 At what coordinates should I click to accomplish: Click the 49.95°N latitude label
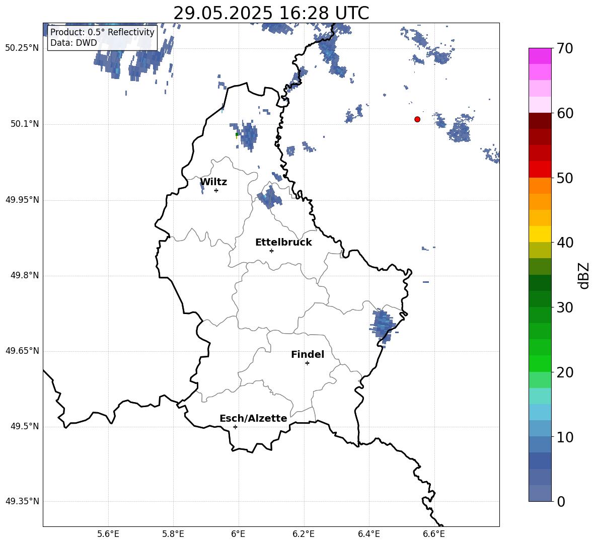tap(22, 199)
